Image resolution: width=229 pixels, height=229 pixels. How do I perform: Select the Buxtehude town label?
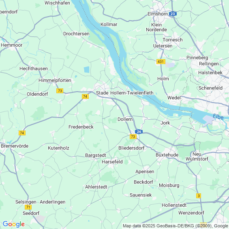(x=167, y=155)
